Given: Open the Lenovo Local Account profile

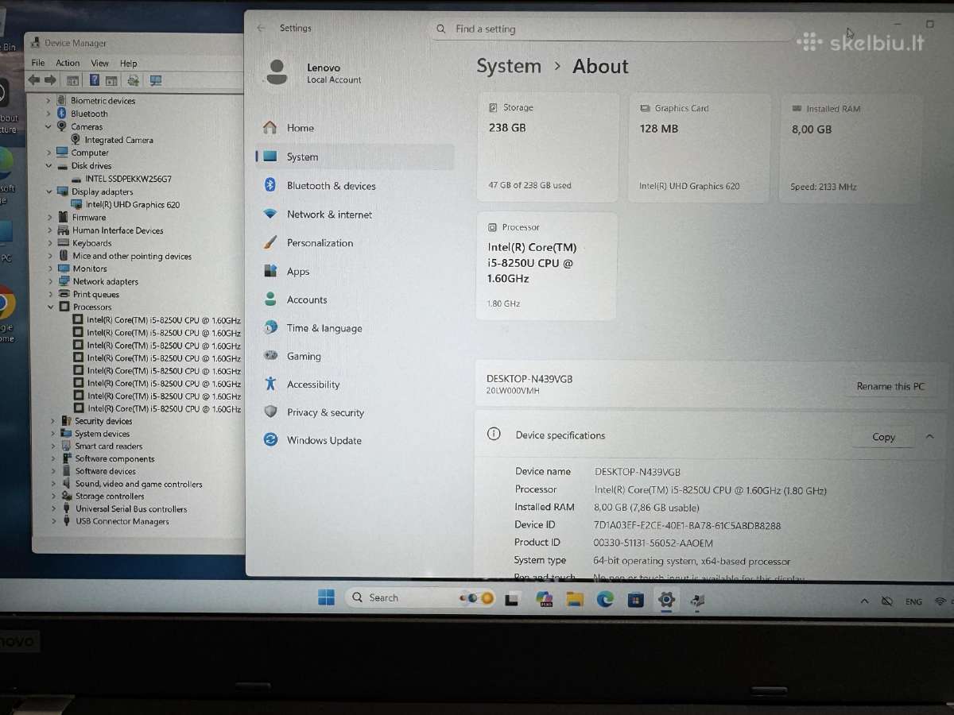Looking at the screenshot, I should pos(314,73).
